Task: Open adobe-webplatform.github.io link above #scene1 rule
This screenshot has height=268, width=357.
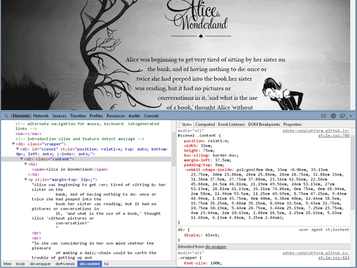Action: pos(316,131)
